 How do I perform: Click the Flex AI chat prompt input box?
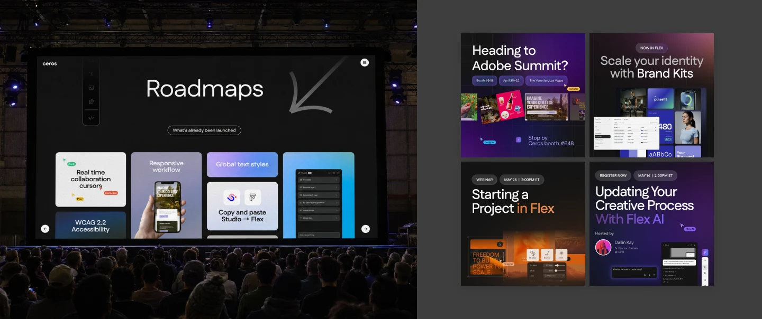[634, 271]
